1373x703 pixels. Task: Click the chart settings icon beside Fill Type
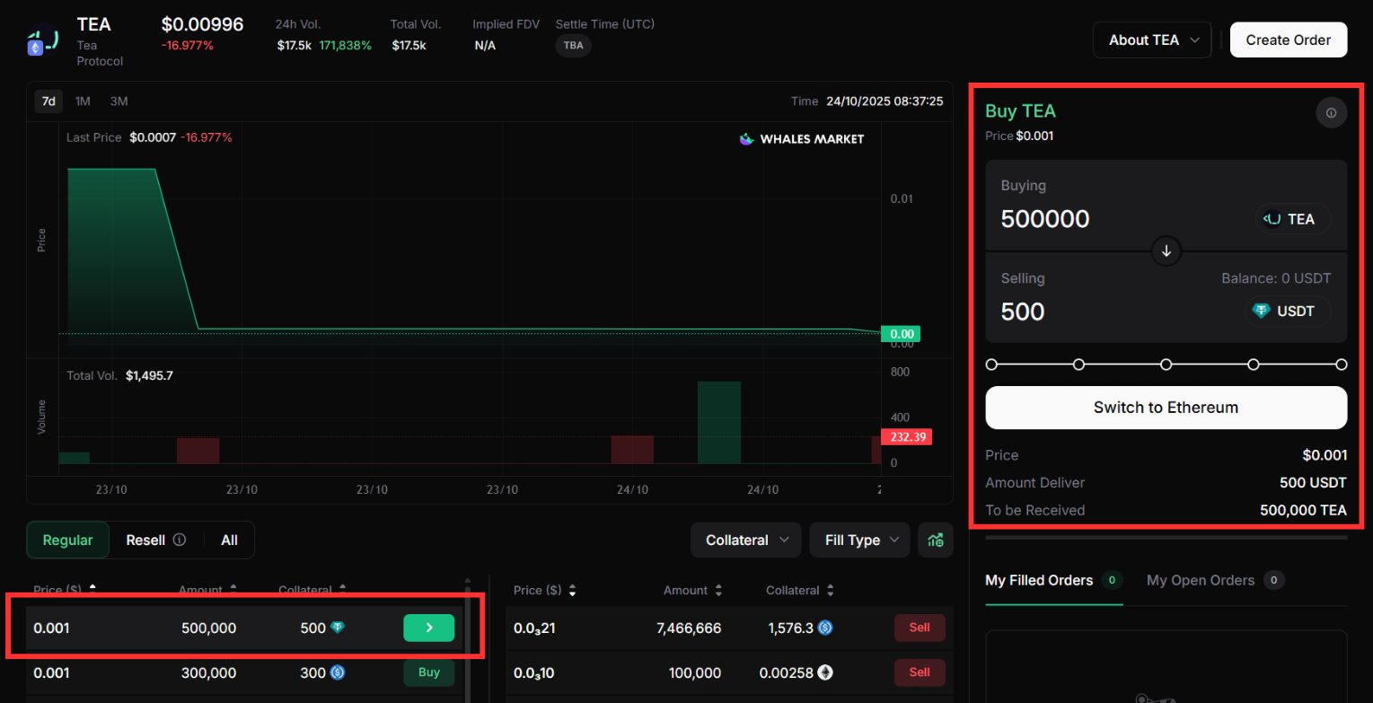coord(936,540)
